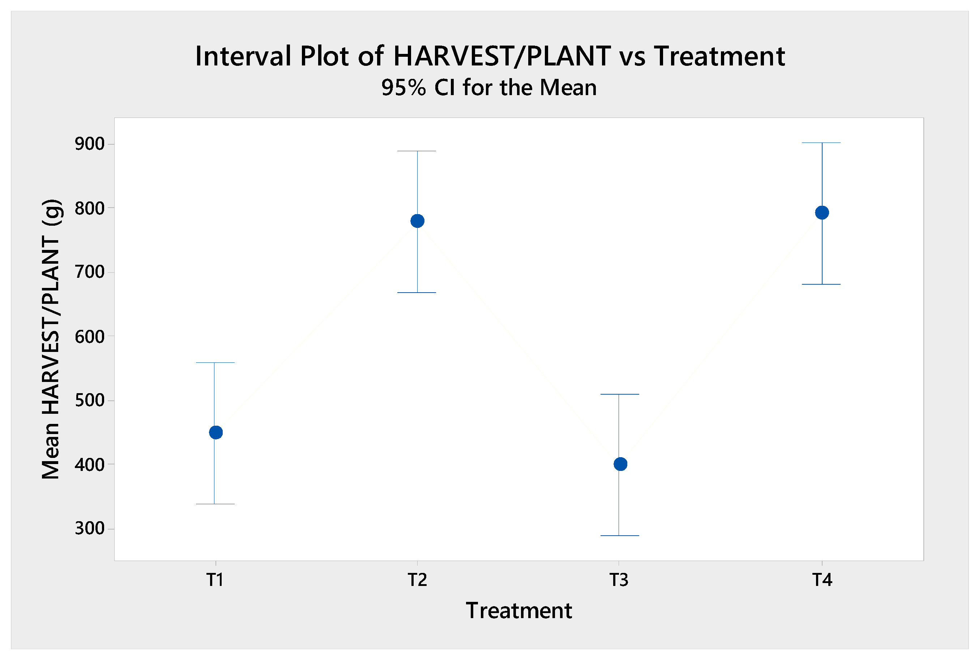Click the 300 y-axis tick label
978x659 pixels.
(89, 528)
